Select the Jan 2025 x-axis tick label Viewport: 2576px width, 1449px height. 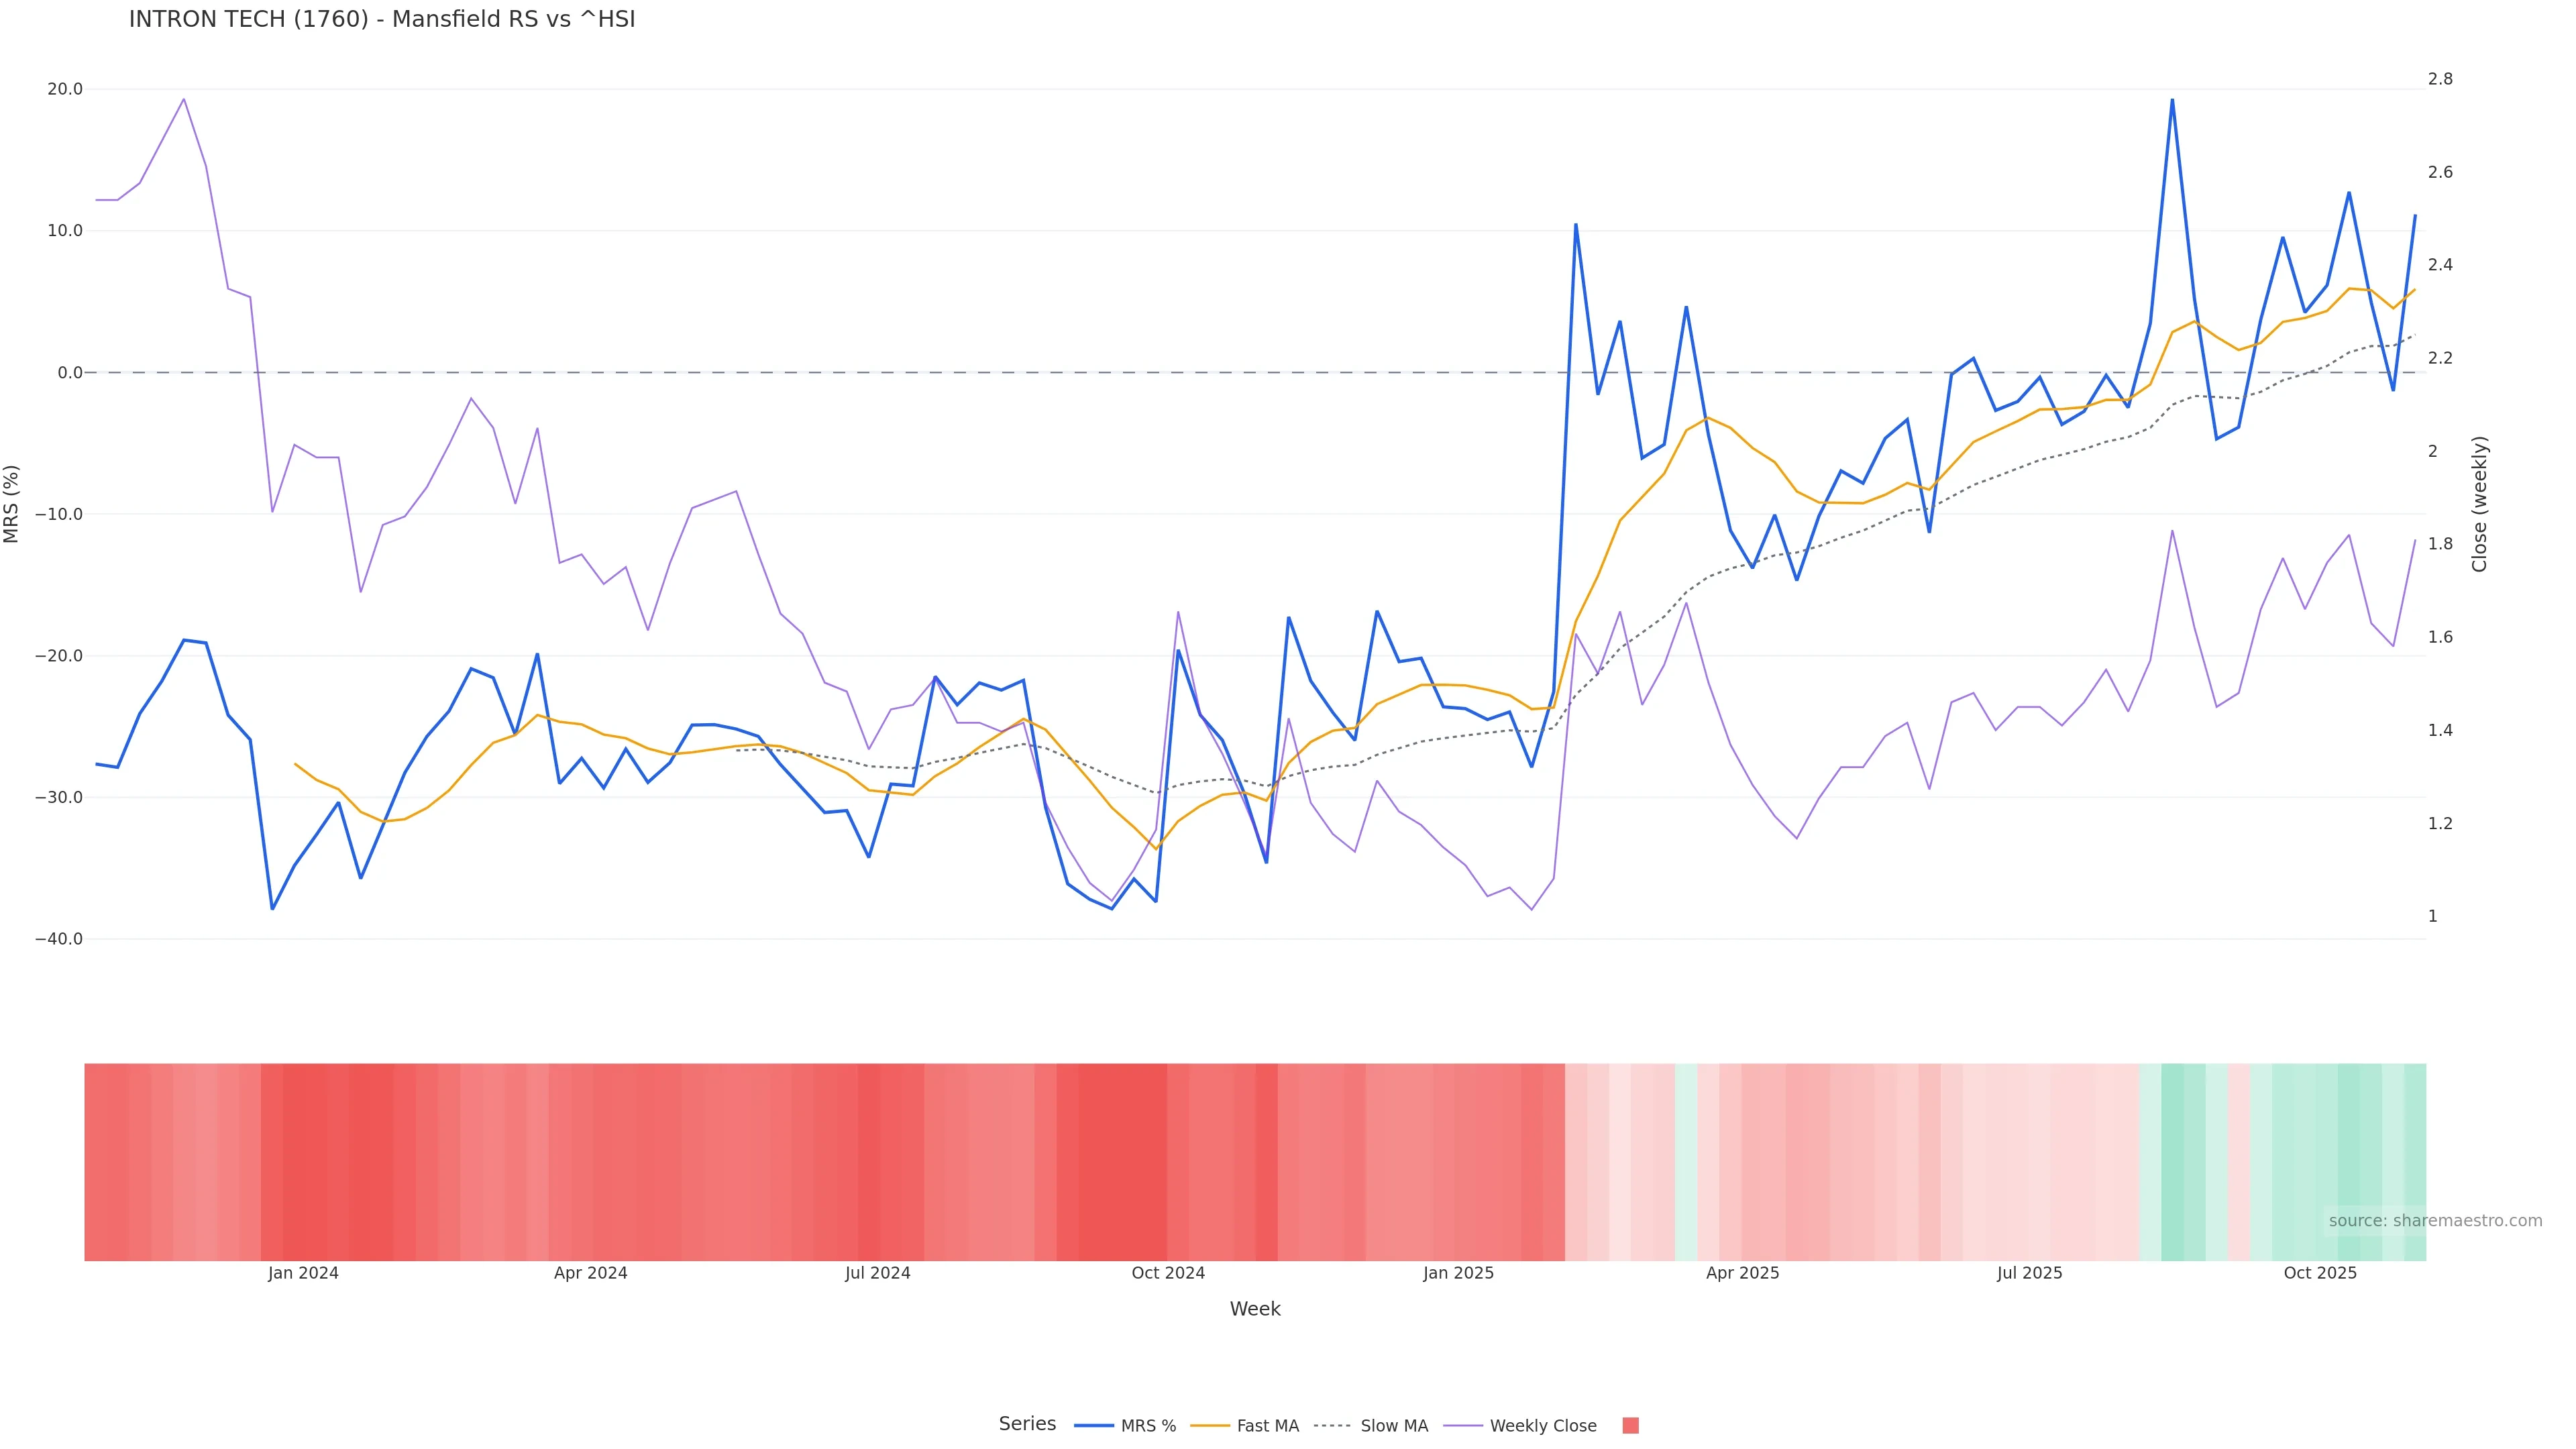pyautogui.click(x=1458, y=1273)
